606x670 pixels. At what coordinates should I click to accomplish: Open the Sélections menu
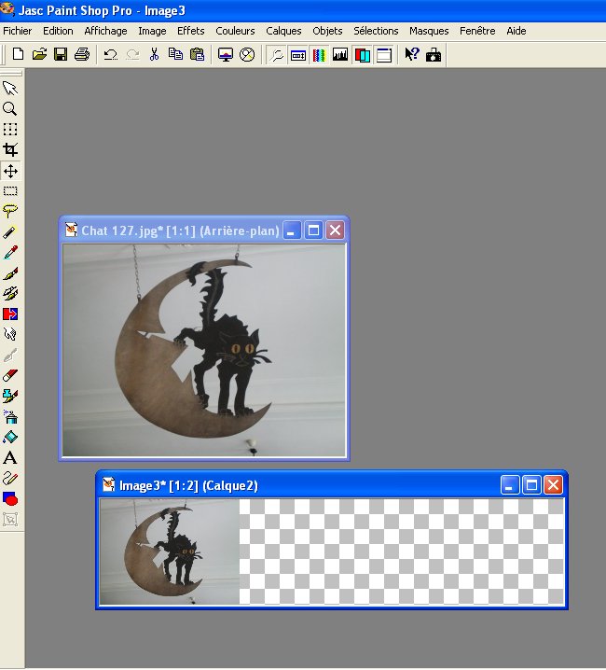(x=376, y=31)
